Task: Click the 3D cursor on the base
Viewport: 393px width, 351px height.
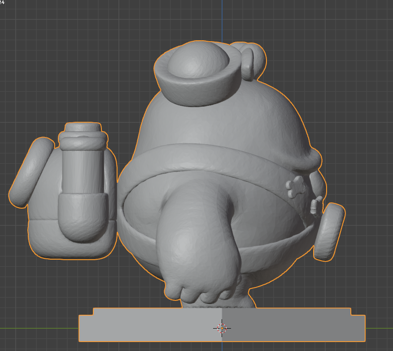Action: [222, 328]
